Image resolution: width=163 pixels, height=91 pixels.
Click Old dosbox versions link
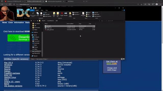tap(13, 86)
